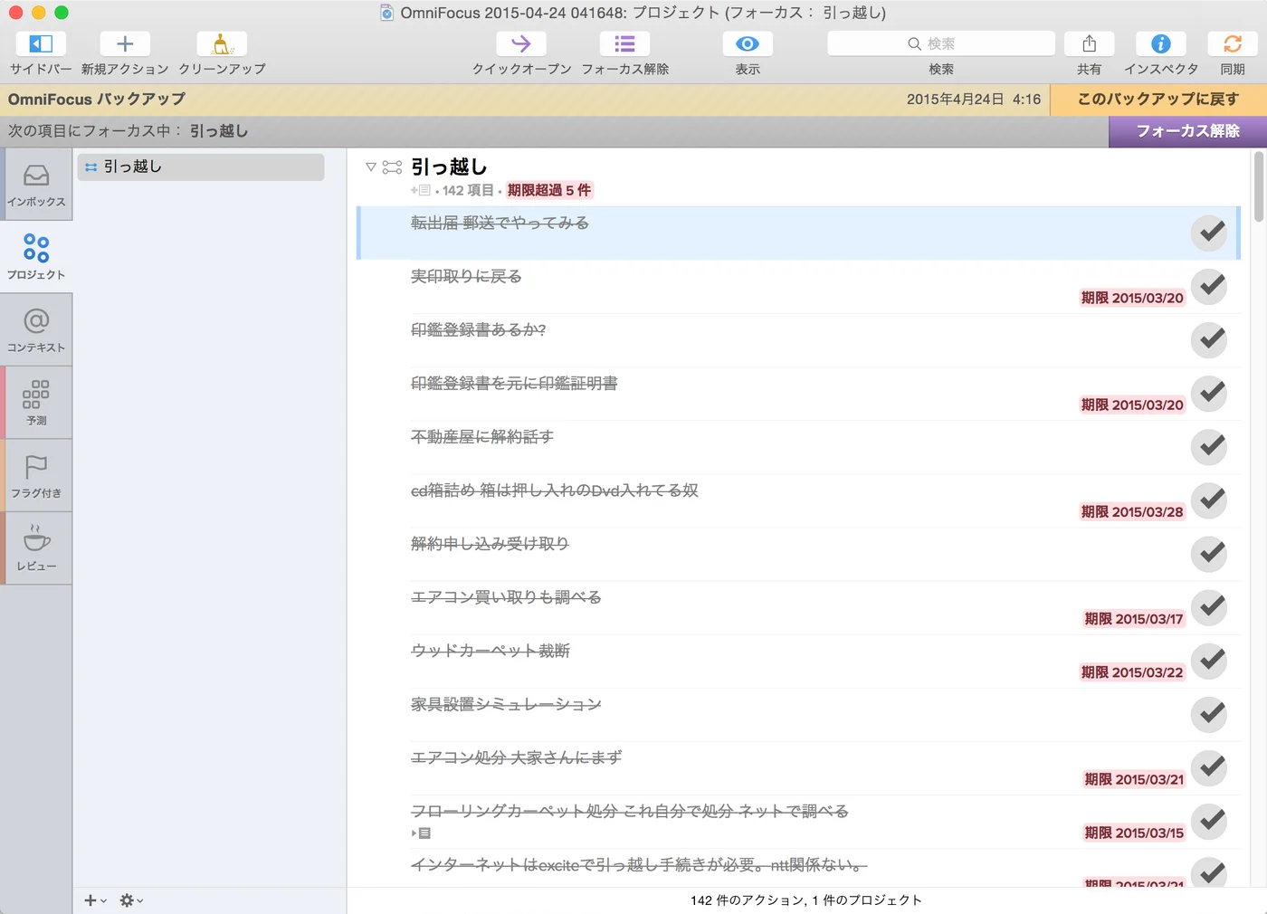The height and width of the screenshot is (914, 1267).
Task: Click the vertical scrollbar of the task list
Action: 1259,187
